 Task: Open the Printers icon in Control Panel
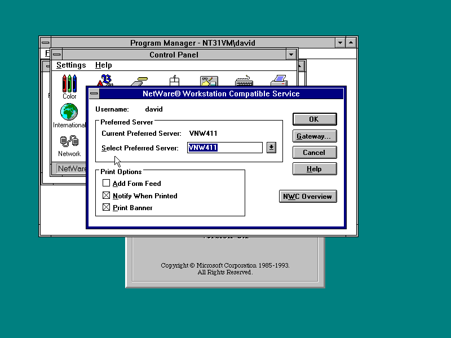(x=278, y=81)
